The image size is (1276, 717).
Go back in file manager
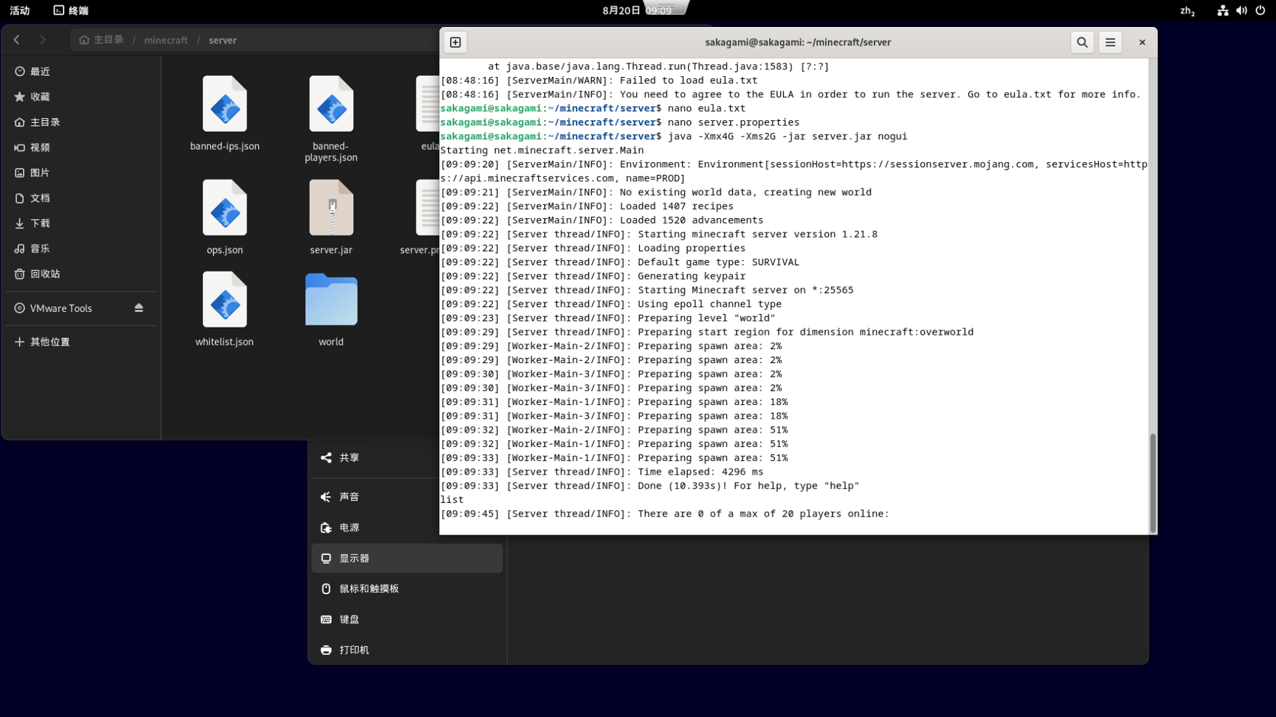17,40
